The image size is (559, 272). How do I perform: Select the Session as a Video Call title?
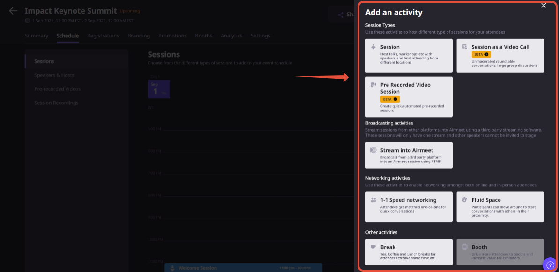500,47
